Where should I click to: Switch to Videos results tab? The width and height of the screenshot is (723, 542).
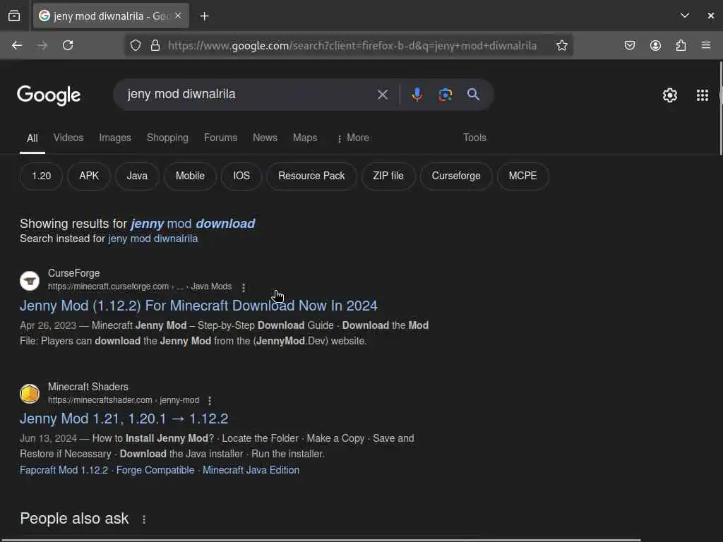point(68,138)
